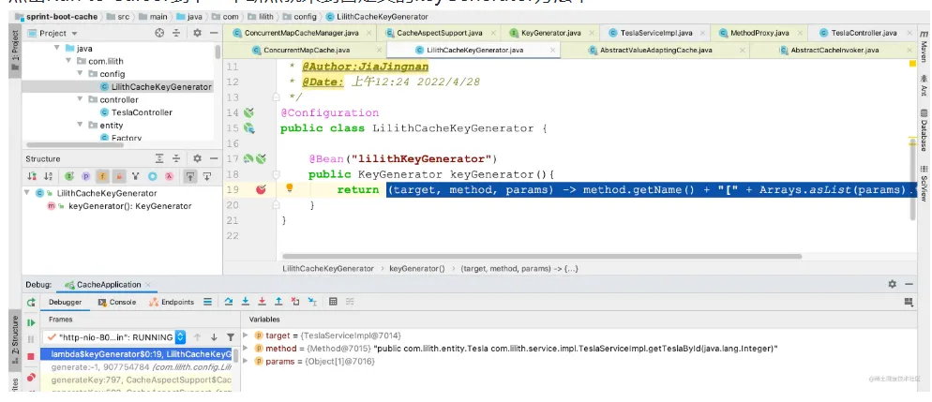Screen dimensions: 932x402
Task: Click View Breakpoints icon in debug sidebar
Action: (31, 377)
